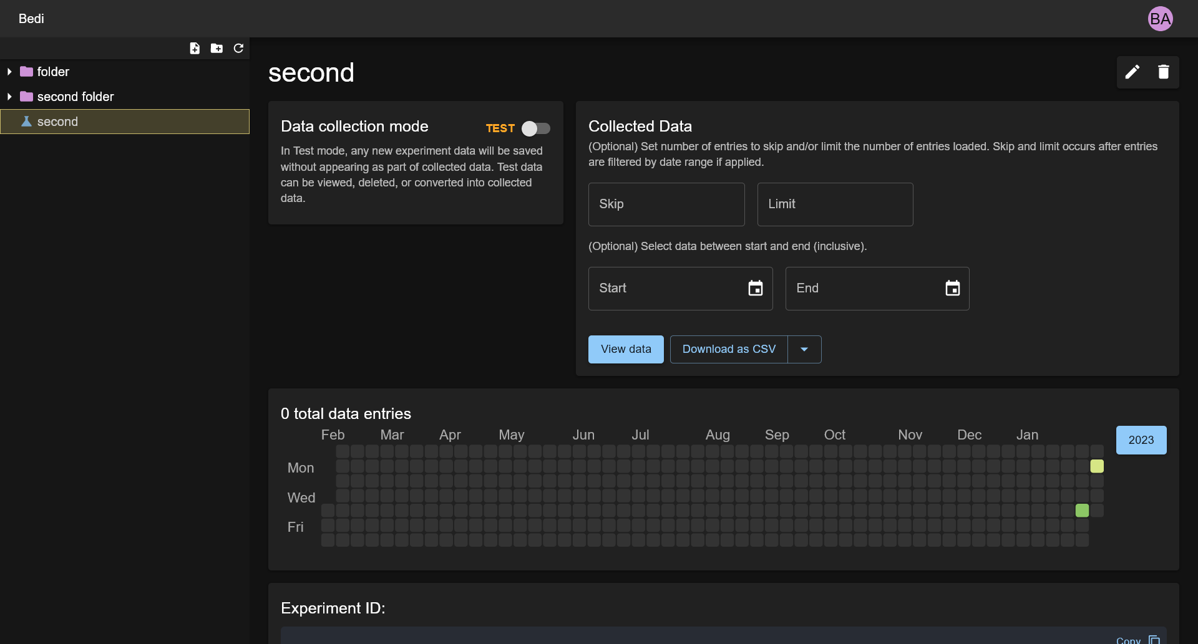
Task: Click the Limit input field
Action: (x=835, y=204)
